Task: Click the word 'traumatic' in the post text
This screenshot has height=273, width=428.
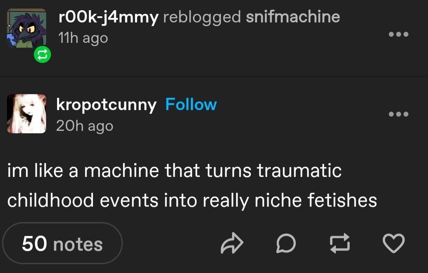Action: (299, 170)
